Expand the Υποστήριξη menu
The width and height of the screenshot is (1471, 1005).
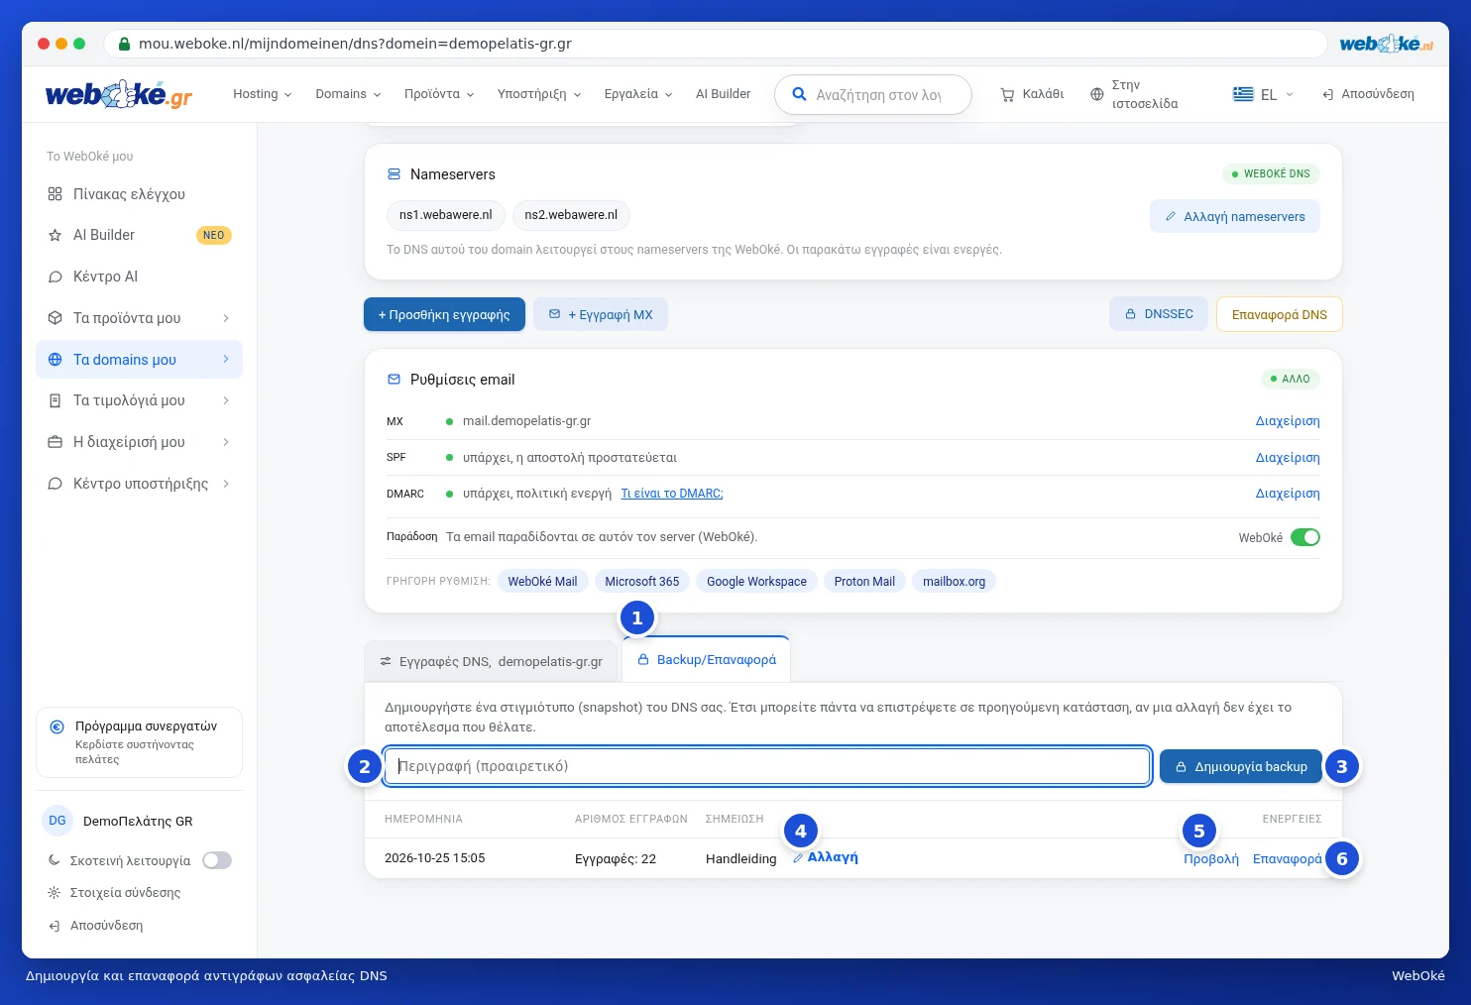click(x=539, y=94)
